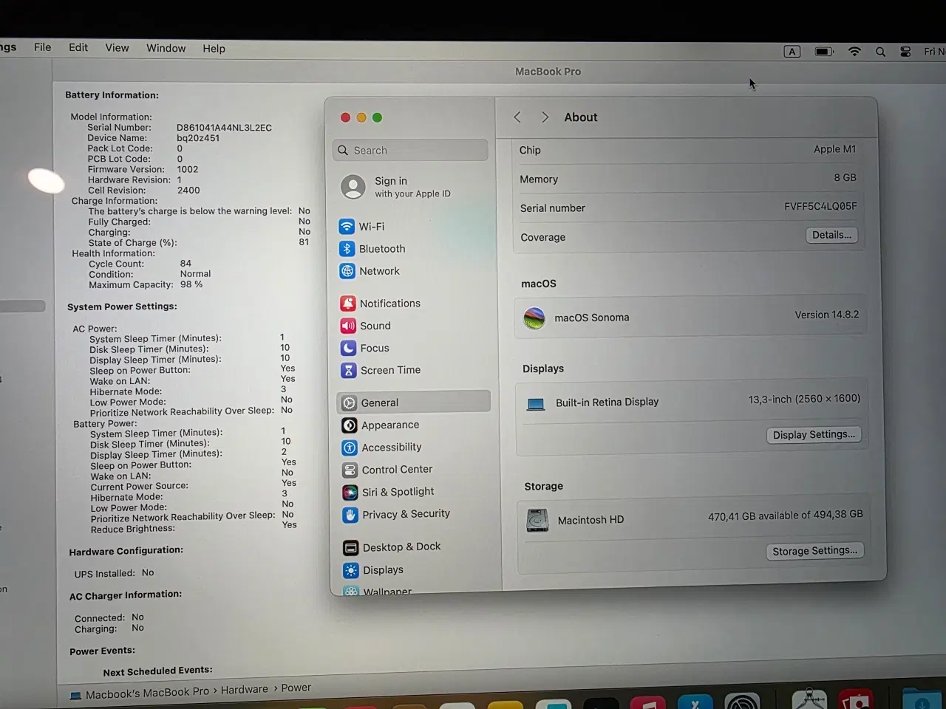Open coverage Details for this Mac
946x709 pixels.
[831, 235]
